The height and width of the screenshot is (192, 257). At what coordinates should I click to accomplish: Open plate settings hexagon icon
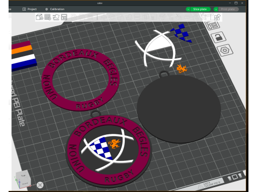click(225, 50)
